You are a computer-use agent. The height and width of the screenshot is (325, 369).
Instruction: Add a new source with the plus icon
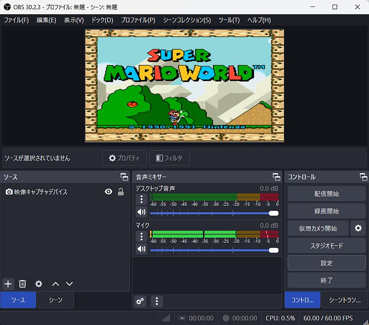point(8,284)
